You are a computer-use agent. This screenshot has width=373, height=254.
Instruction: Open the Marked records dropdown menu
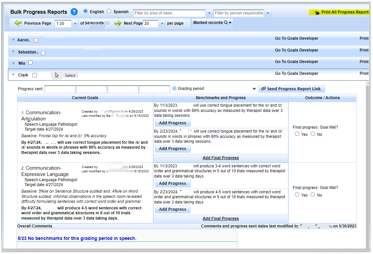click(230, 23)
